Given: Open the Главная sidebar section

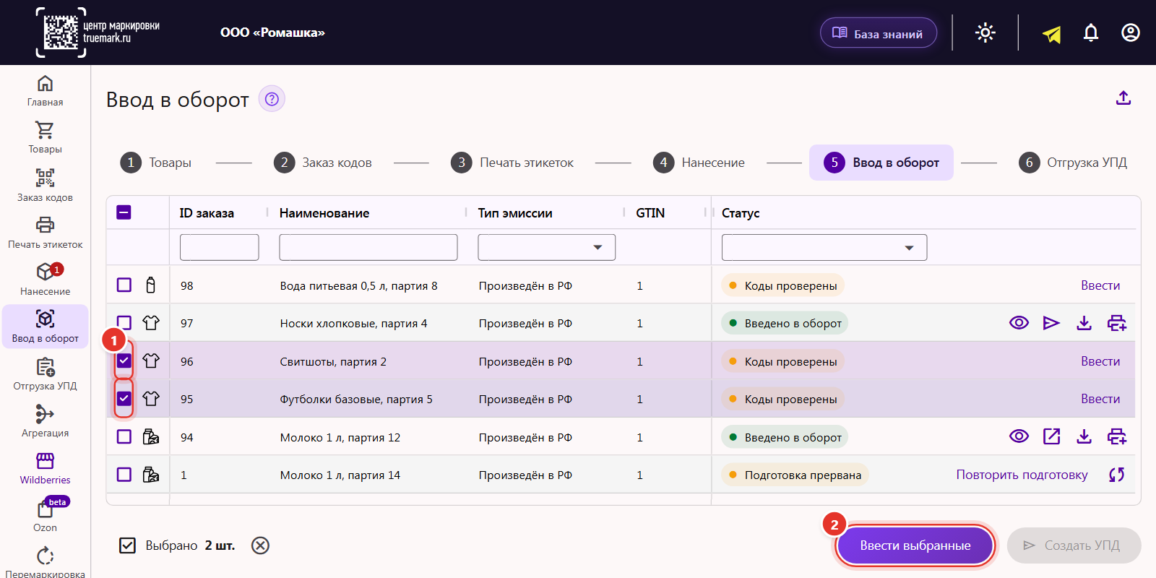Looking at the screenshot, I should click(x=45, y=91).
